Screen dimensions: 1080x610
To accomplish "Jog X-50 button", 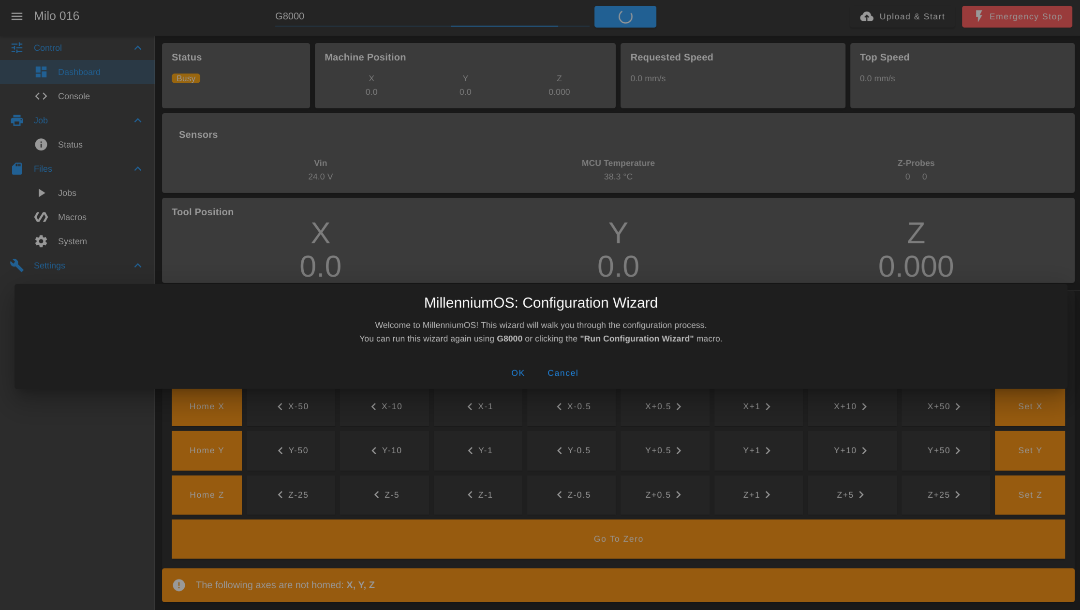I will 291,407.
